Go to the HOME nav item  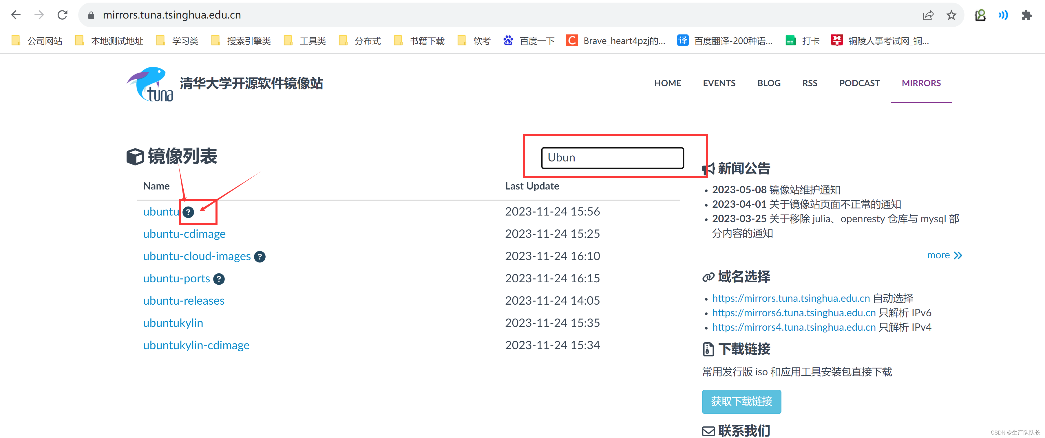pos(667,83)
